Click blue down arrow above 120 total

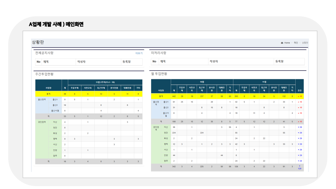(300, 166)
